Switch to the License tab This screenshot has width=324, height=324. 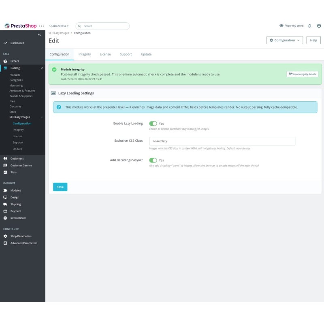(x=105, y=54)
